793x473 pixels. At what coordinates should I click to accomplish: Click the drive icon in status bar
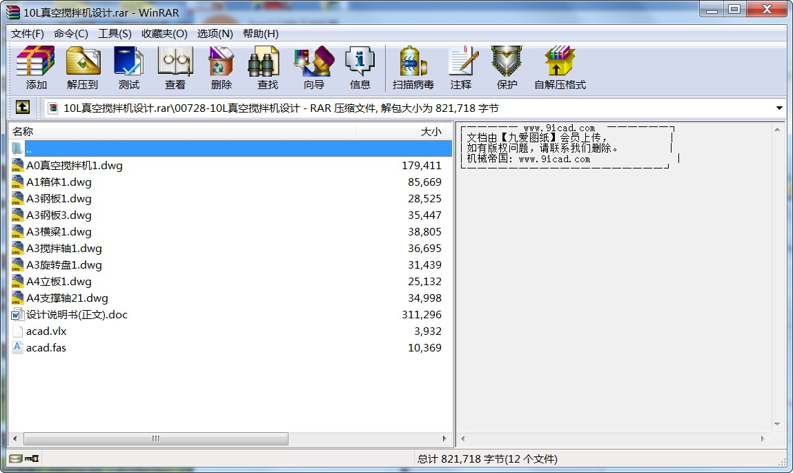click(x=15, y=458)
